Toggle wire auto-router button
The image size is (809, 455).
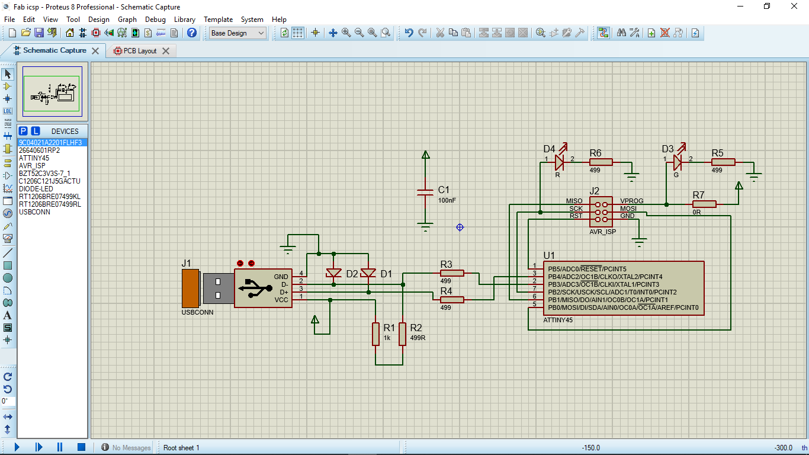pos(603,33)
